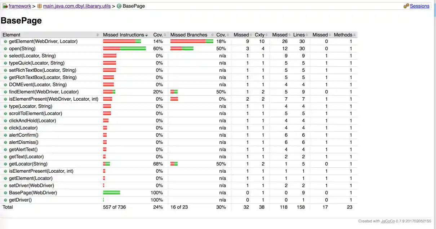This screenshot has width=436, height=229.
Task: Sort by Missed Instructions column header
Action: click(124, 35)
